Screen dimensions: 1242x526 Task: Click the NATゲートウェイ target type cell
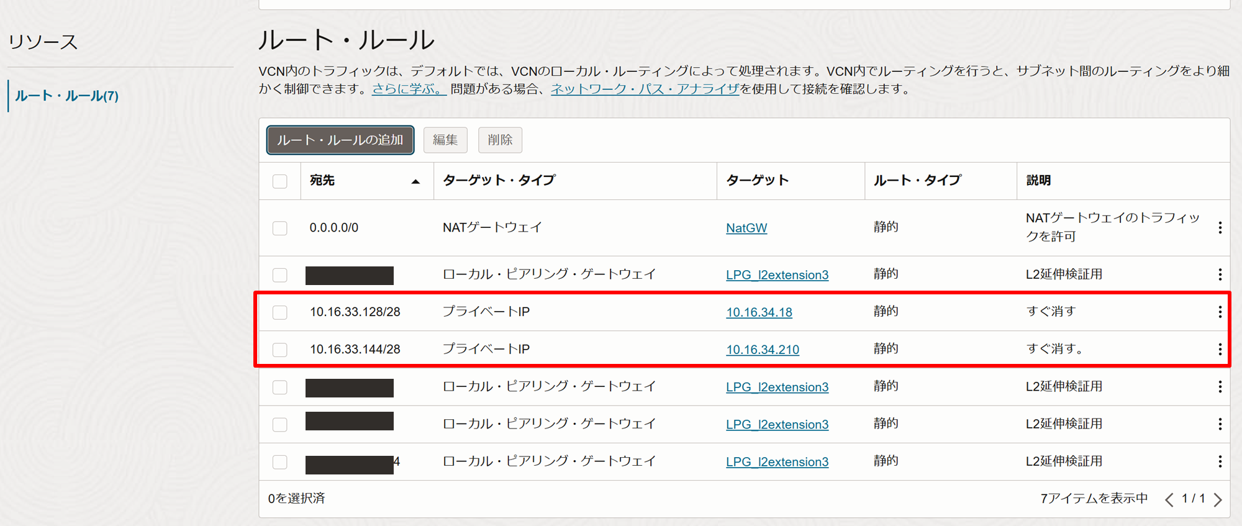tap(492, 227)
